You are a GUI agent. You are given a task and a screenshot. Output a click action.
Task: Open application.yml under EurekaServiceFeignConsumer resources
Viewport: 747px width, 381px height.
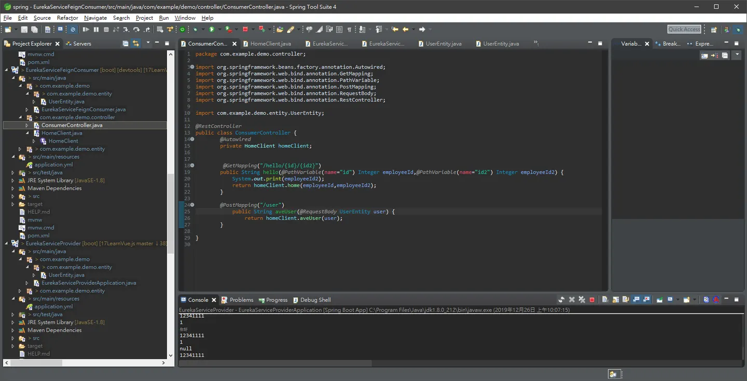point(53,165)
